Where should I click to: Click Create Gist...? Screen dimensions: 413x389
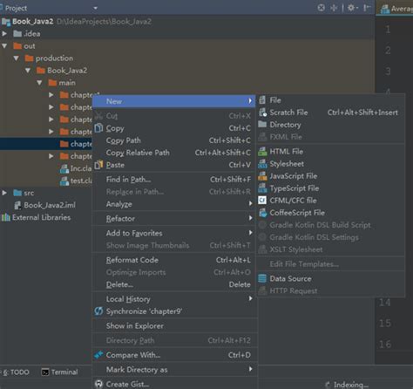click(174, 384)
